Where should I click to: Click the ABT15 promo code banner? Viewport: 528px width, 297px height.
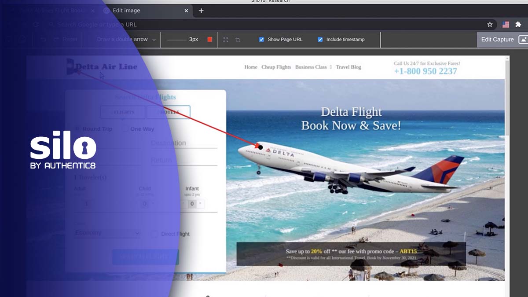coord(351,254)
